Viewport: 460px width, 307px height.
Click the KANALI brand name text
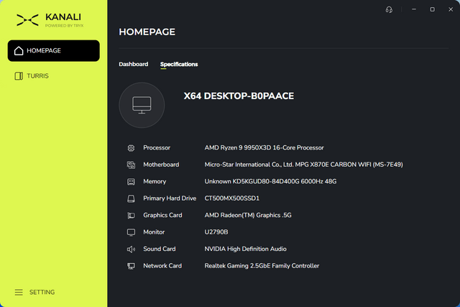tap(63, 17)
